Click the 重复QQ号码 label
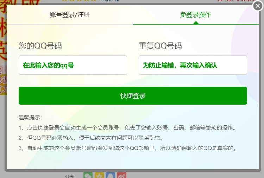The width and height of the screenshot is (264, 178). [x=160, y=46]
